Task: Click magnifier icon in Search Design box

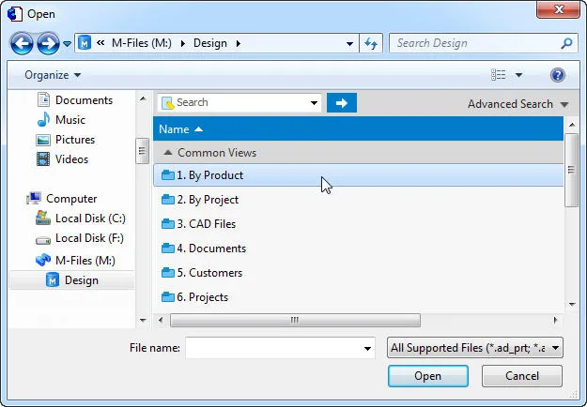Action: click(x=566, y=43)
